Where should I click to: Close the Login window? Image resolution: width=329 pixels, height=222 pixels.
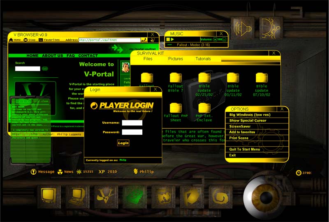[x=155, y=89]
